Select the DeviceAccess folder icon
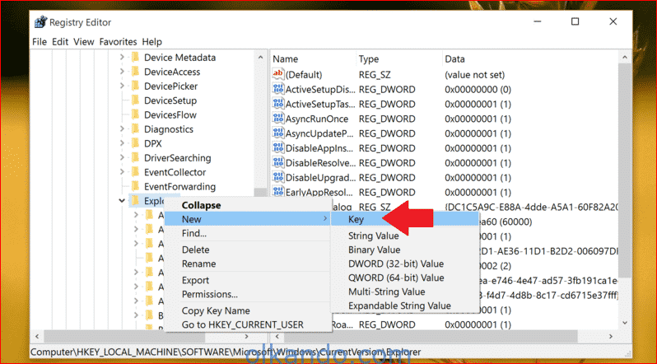The width and height of the screenshot is (657, 364). click(135, 72)
